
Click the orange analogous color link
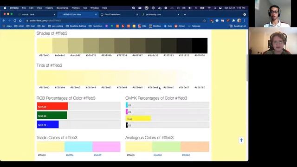186,155
